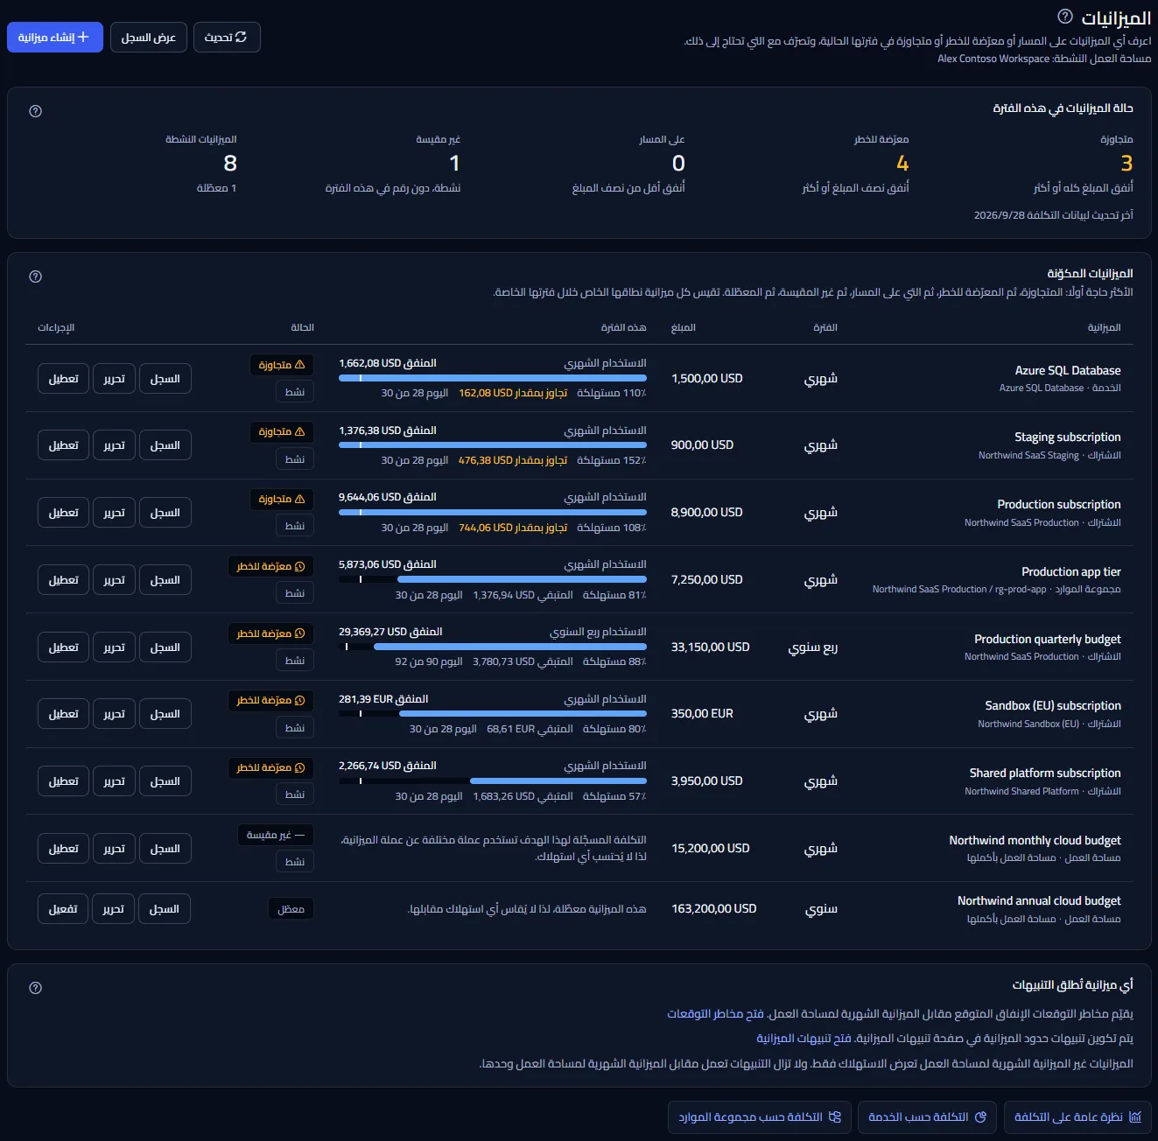1158x1141 pixels.
Task: Click the help icon beside the الميزانيات title
Action: (1065, 17)
